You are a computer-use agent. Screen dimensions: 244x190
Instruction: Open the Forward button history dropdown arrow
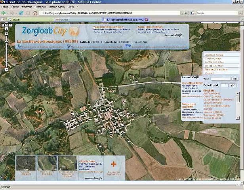(16, 13)
